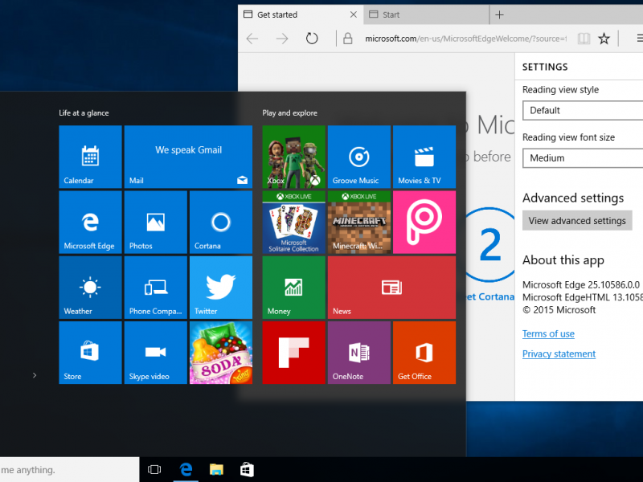Open the Skype video tile
This screenshot has width=643, height=482.
[x=155, y=353]
